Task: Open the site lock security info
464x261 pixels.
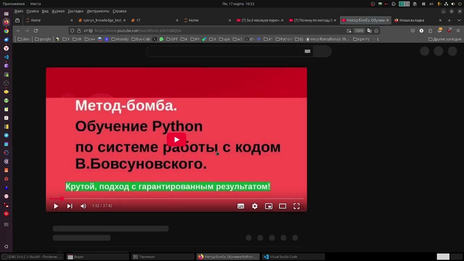Action: point(79,30)
